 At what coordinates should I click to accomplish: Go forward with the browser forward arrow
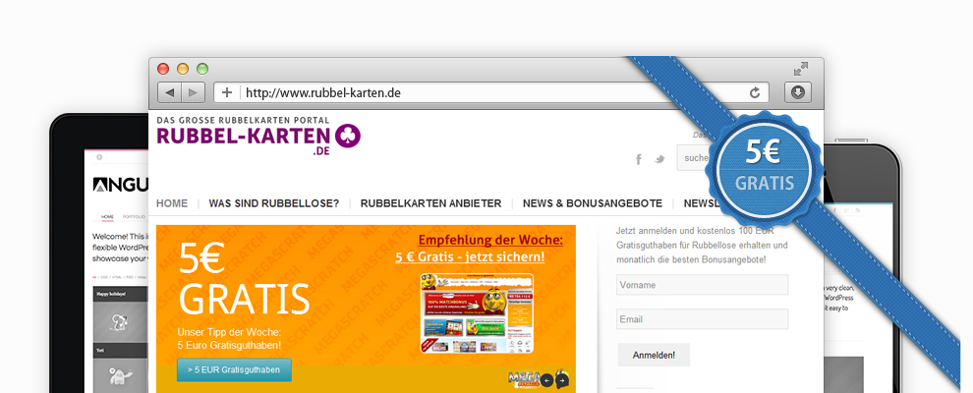[193, 93]
